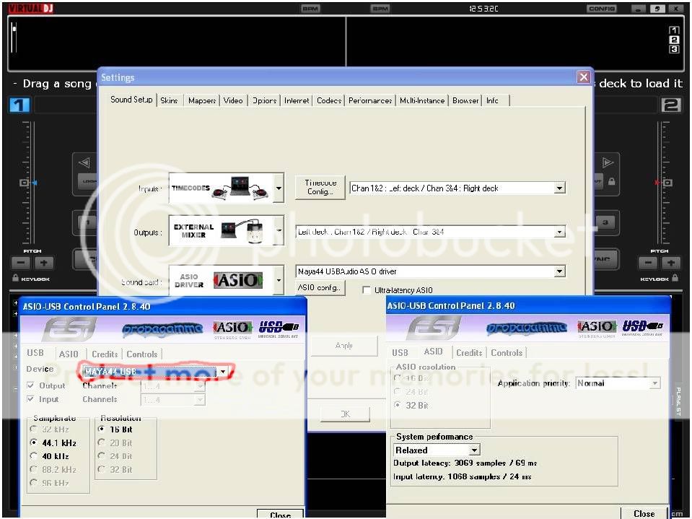Click the pitch plus button on deck 2
Viewport: 692px width, 519px height.
point(671,263)
